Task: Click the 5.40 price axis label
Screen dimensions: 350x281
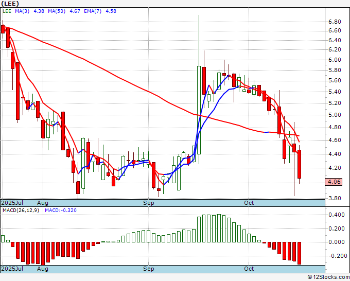Action: pos(335,92)
